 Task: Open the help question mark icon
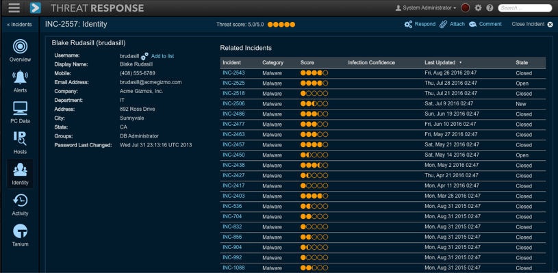(490, 8)
